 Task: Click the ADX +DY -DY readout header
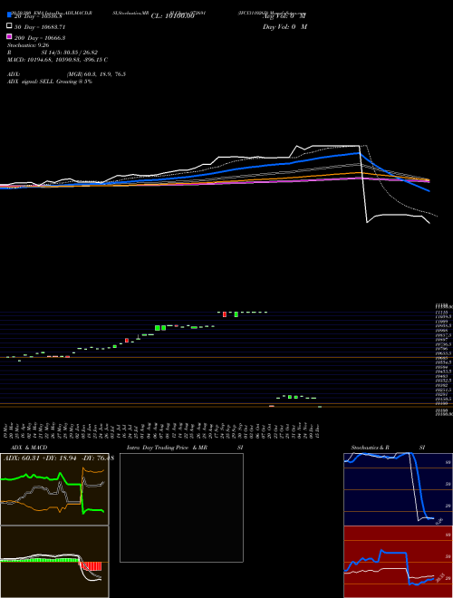pyautogui.click(x=57, y=458)
